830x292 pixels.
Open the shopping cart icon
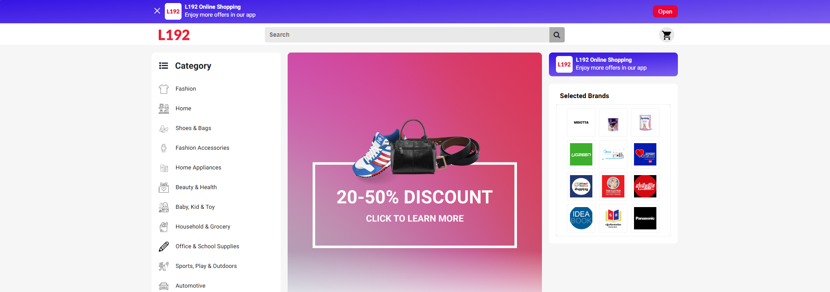[666, 35]
